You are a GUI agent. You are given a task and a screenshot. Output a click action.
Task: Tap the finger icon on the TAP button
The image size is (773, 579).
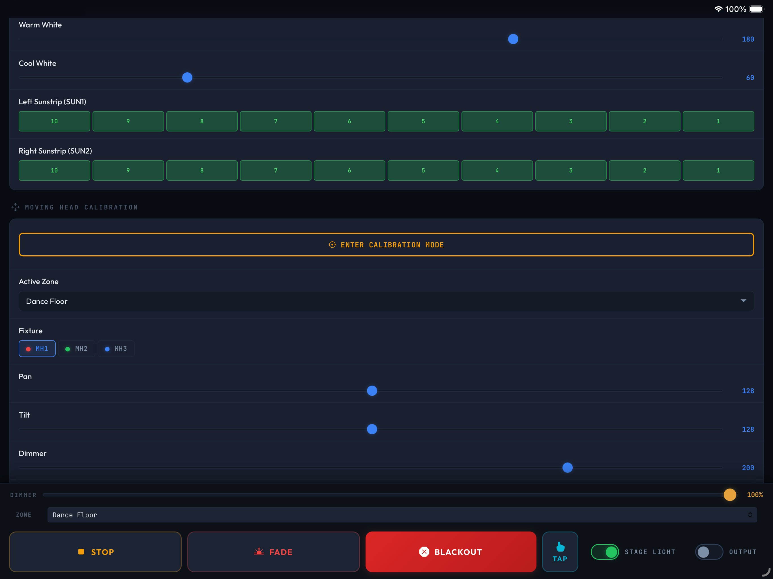coord(560,547)
